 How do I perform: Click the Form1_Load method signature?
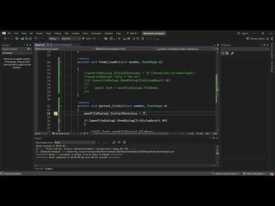pyautogui.click(x=120, y=62)
